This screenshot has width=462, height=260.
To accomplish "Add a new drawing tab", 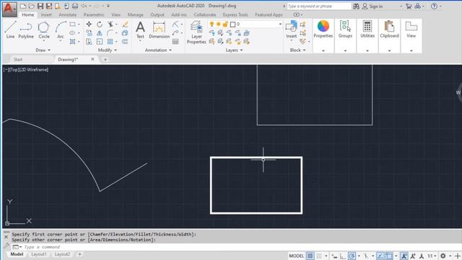I will 105,59.
